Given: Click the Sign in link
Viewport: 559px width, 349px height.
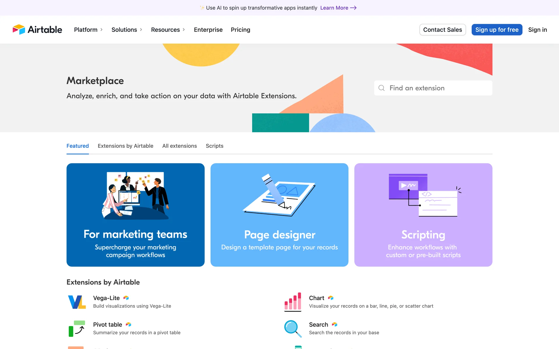Looking at the screenshot, I should [537, 30].
